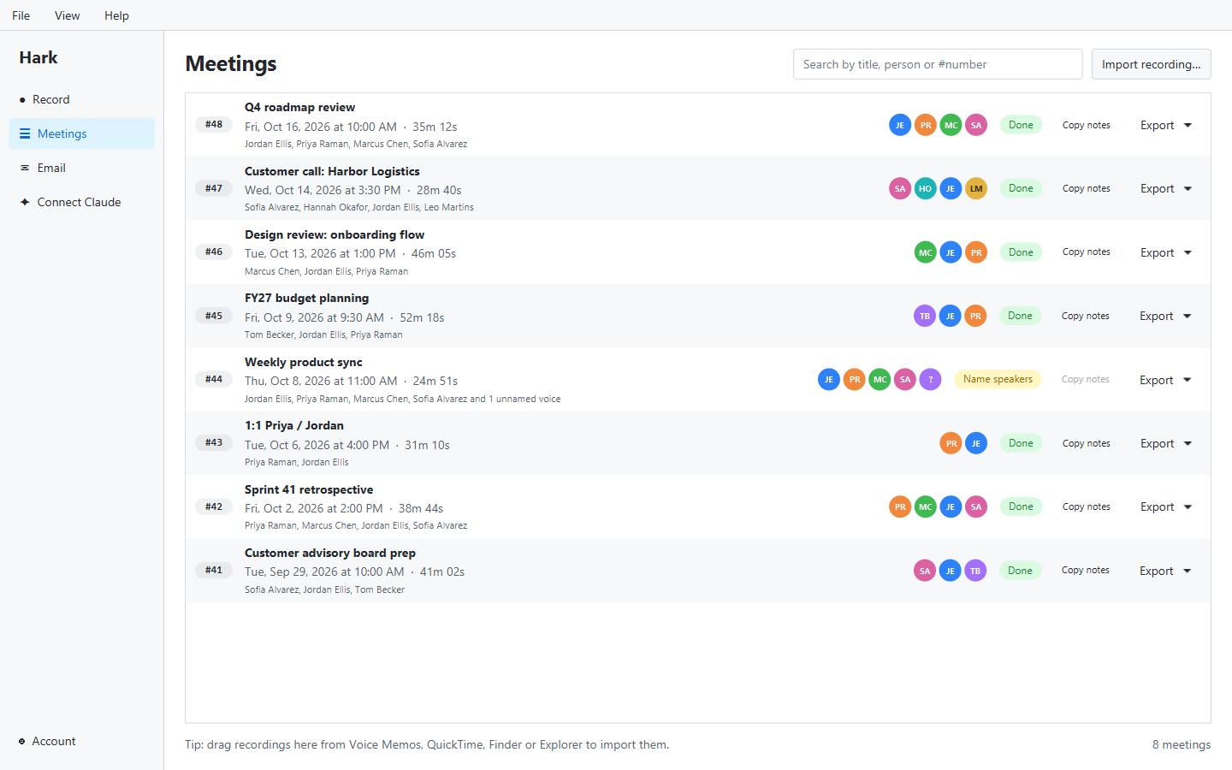
Task: Click the SA avatar in Q4 roadmap review row
Action: click(976, 125)
